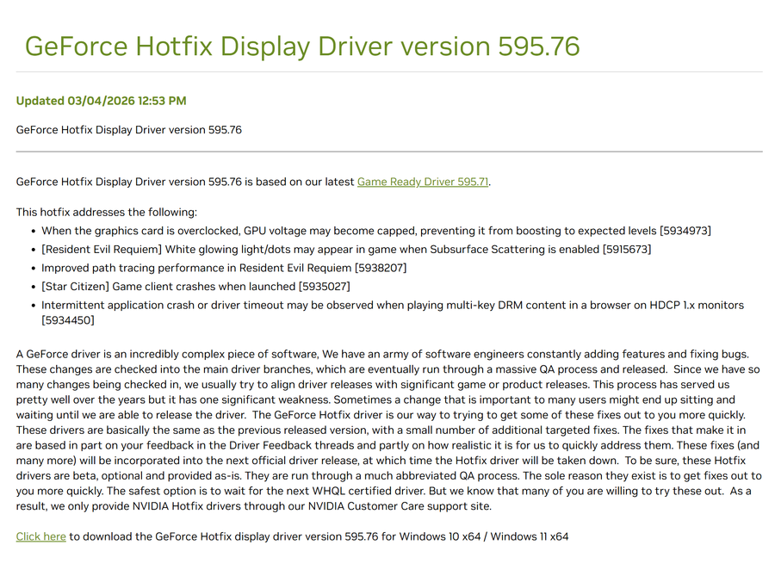775x582 pixels.
Task: Click the 'Click here' download link
Action: (x=40, y=536)
